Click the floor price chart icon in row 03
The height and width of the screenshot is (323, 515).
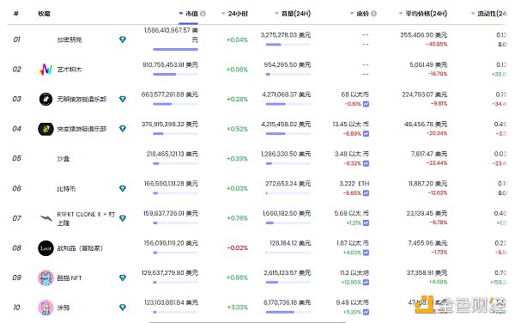(x=366, y=104)
